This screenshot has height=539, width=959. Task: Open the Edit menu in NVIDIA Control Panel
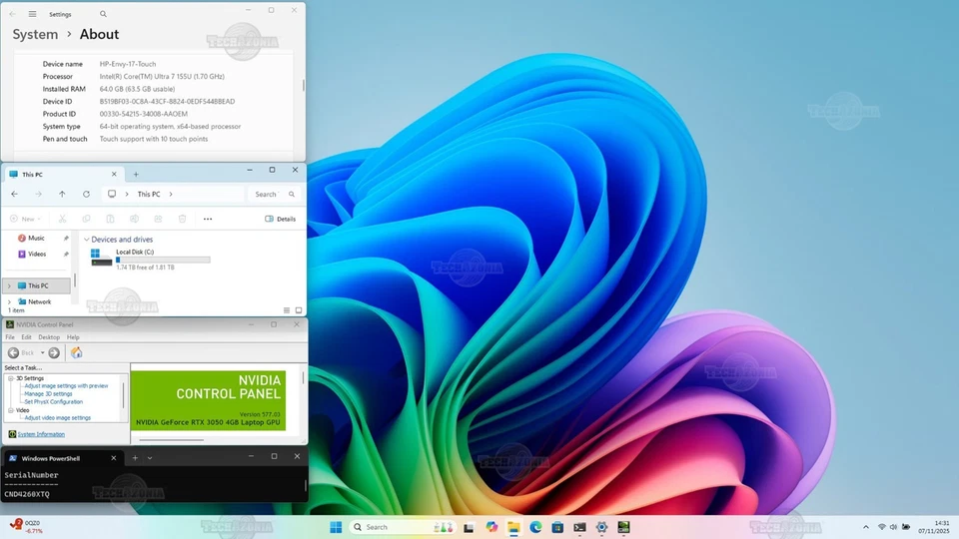click(x=26, y=337)
